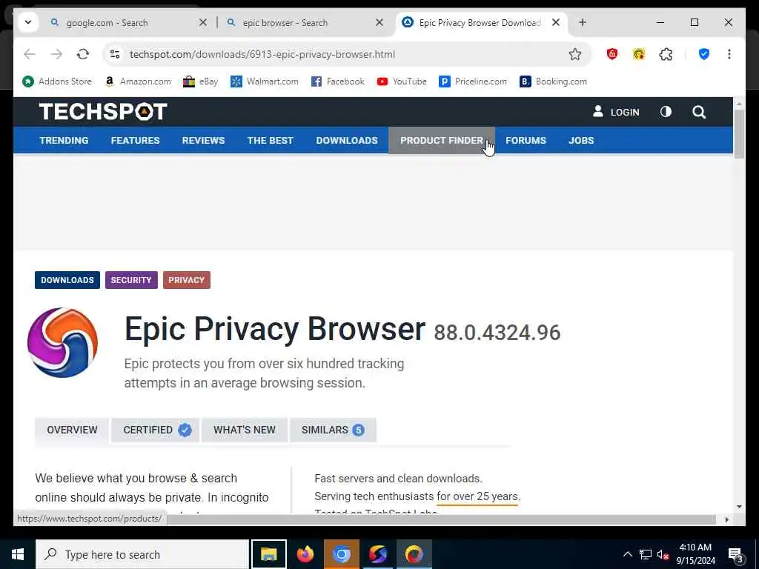Viewport: 759px width, 569px height.
Task: Open the JOBS menu
Action: point(581,140)
